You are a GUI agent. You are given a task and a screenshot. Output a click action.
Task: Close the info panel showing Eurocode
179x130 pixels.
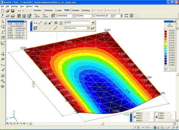coord(25,21)
